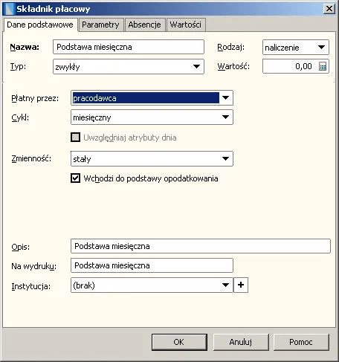This screenshot has height=362, width=339.
Task: Toggle Wchodzi do podstawy opodatkowania checkbox
Action: coord(75,178)
